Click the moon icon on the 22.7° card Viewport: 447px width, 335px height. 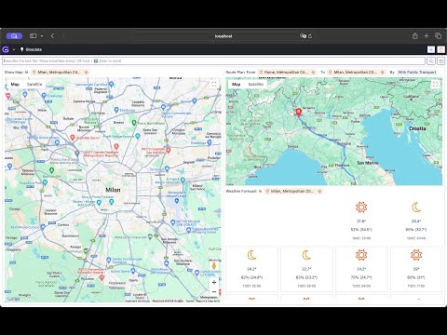tap(306, 255)
